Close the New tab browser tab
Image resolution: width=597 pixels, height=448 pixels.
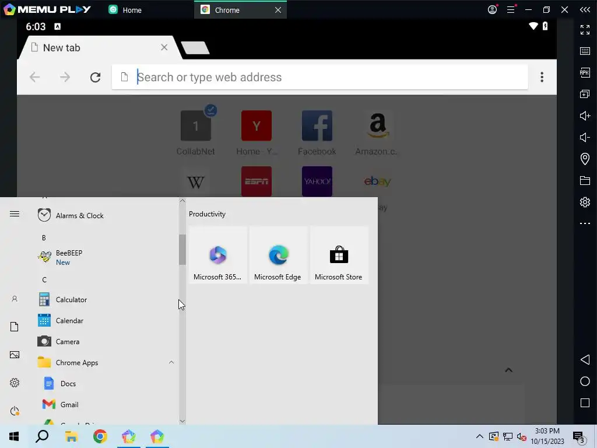click(164, 47)
